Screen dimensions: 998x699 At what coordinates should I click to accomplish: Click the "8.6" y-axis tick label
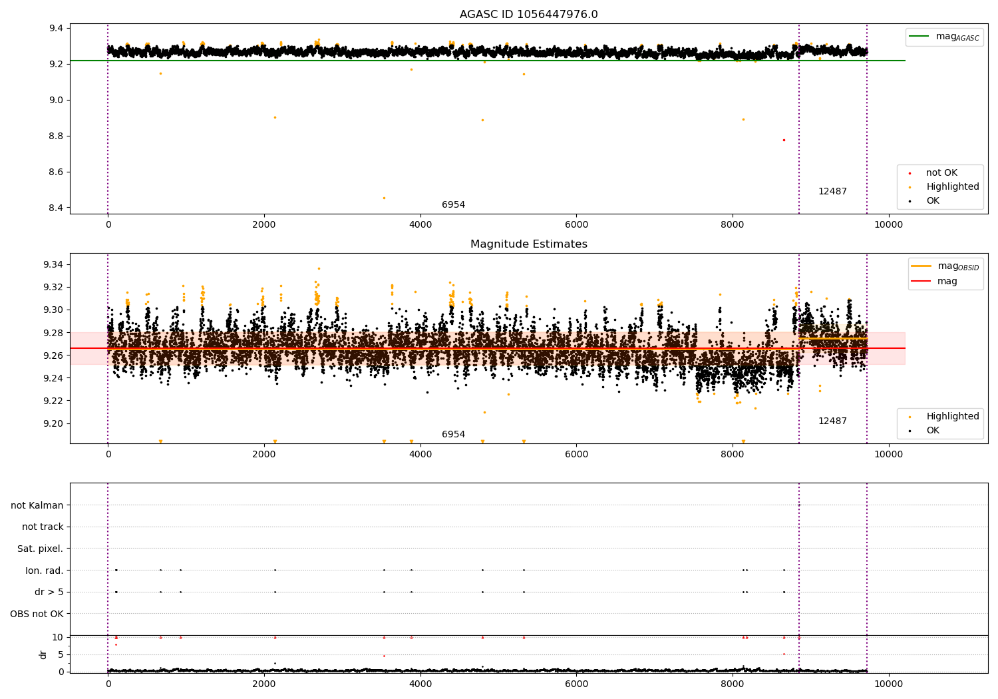tap(56, 172)
